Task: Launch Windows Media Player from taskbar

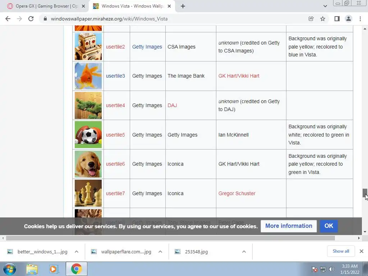Action: [54, 269]
